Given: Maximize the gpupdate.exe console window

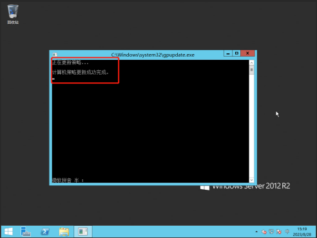Looking at the screenshot, I should (236, 53).
